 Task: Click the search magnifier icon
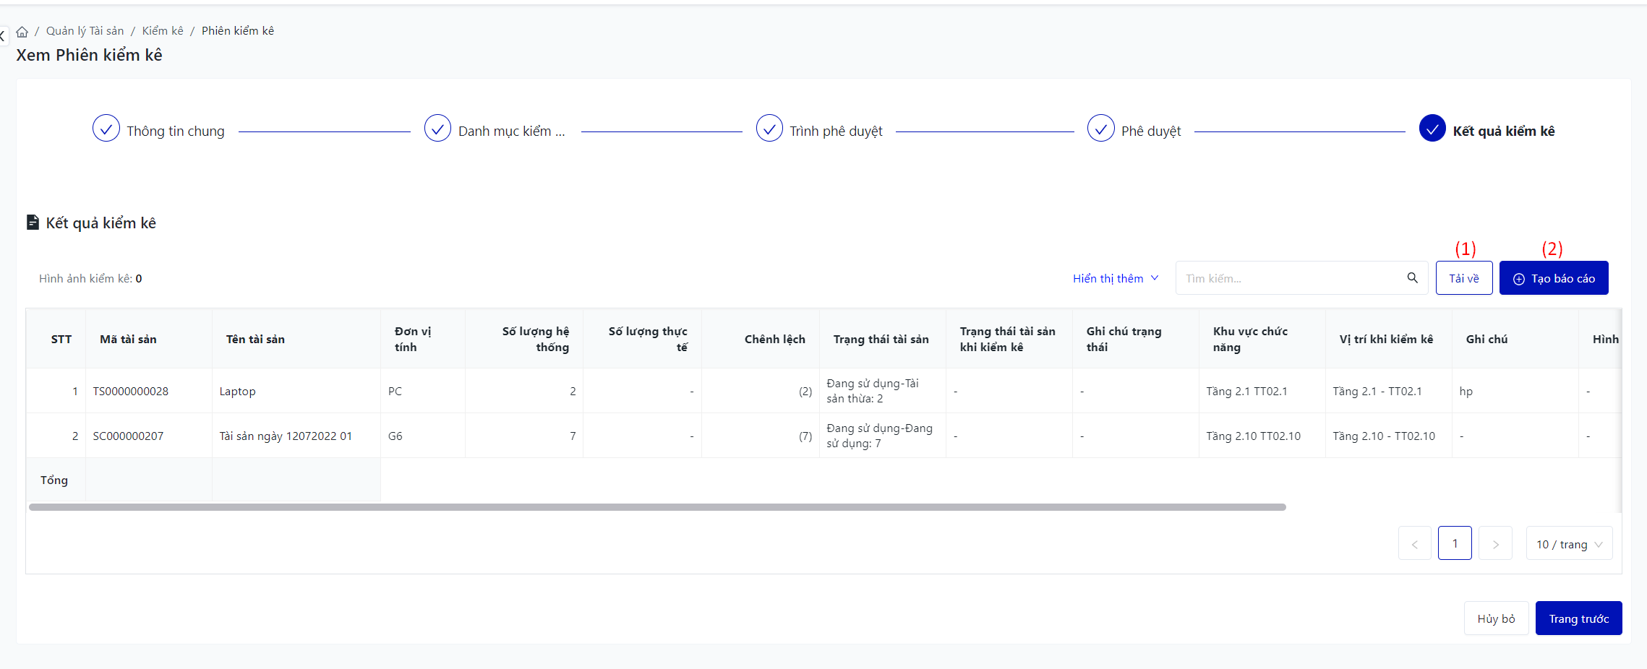[x=1412, y=278]
